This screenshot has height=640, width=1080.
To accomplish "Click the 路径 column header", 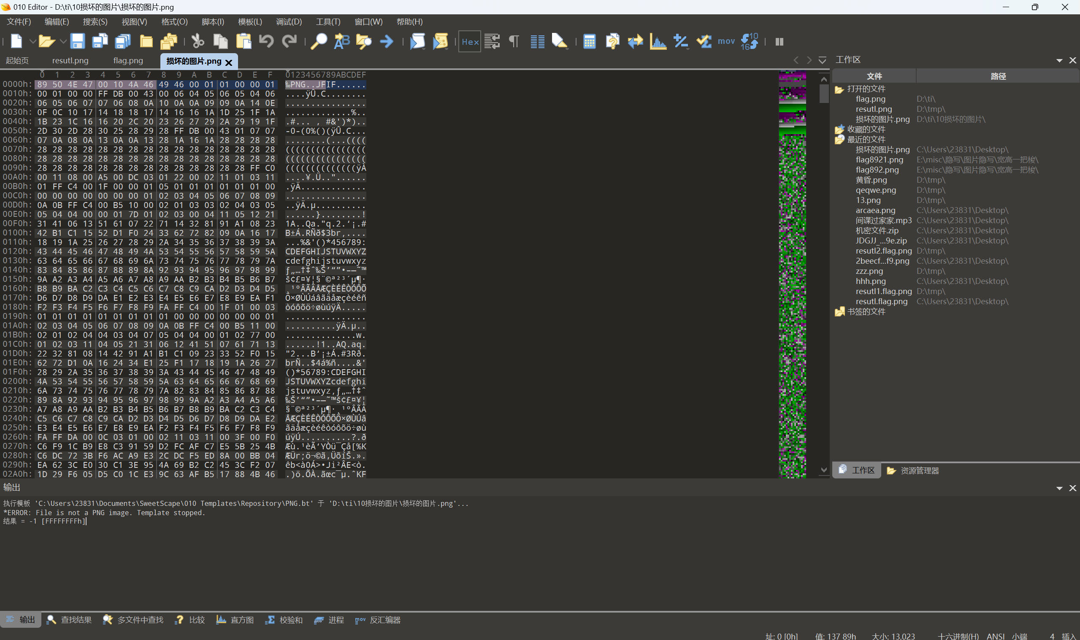I will click(x=998, y=76).
